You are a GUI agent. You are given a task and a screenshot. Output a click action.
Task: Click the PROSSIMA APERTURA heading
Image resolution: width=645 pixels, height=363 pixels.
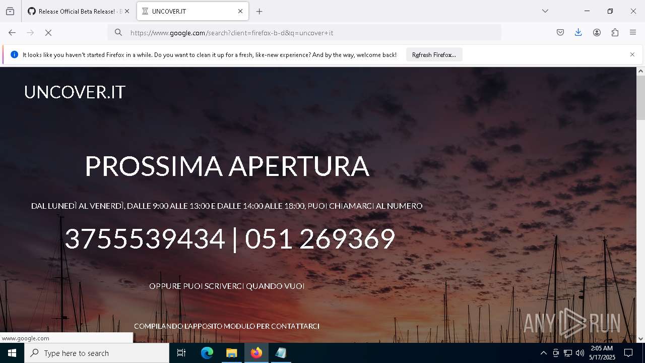coord(227,166)
